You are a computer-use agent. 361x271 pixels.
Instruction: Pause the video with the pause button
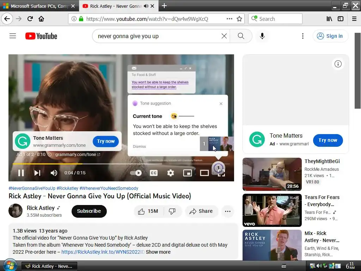click(21, 173)
